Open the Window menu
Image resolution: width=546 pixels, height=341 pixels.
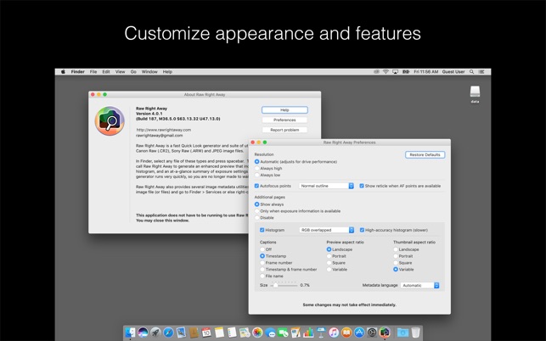point(149,72)
